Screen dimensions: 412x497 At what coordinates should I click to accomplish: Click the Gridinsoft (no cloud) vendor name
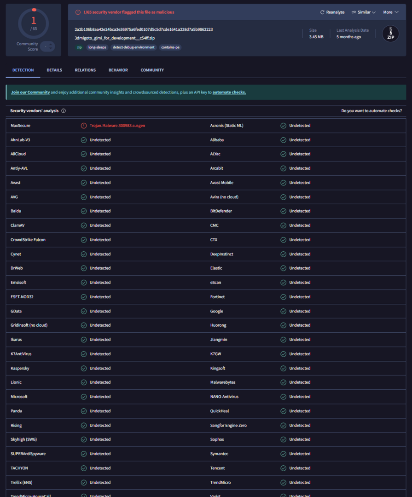click(29, 325)
